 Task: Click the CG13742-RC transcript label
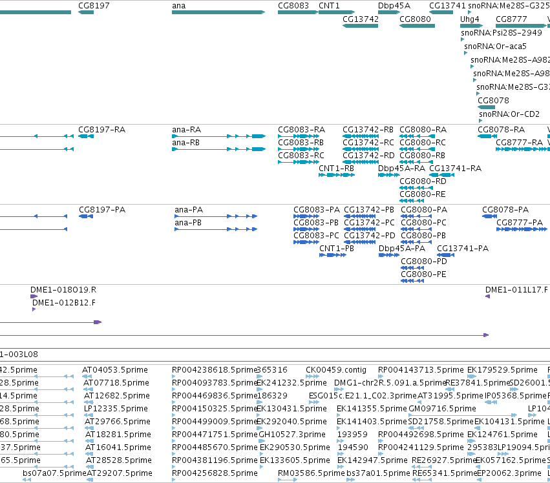coord(368,143)
